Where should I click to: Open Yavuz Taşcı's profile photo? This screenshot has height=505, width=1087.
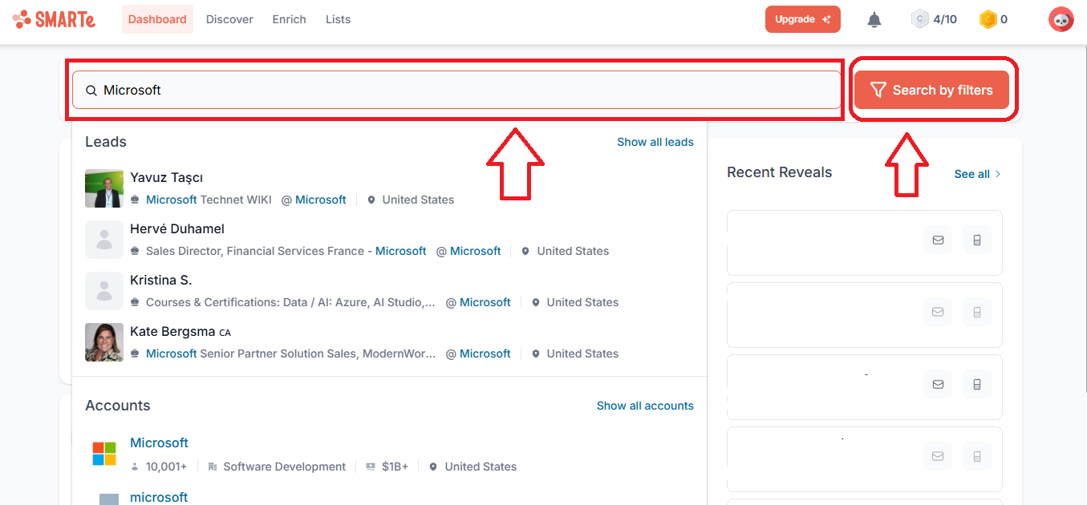(104, 188)
